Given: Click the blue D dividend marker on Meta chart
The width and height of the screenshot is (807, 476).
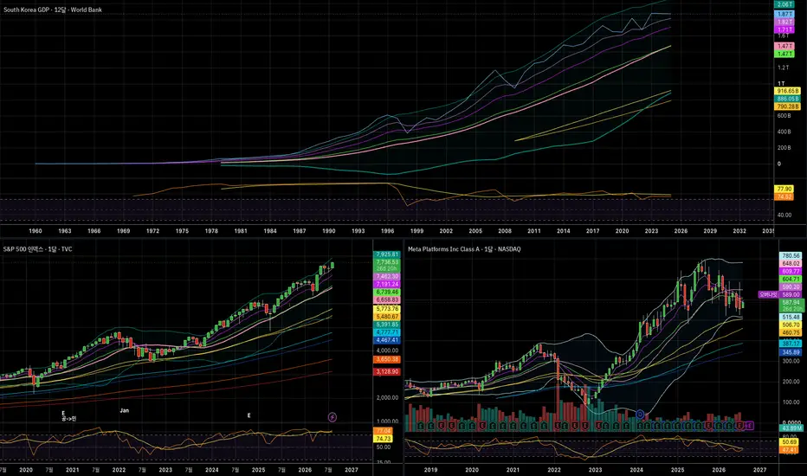Looking at the screenshot, I should click(640, 415).
